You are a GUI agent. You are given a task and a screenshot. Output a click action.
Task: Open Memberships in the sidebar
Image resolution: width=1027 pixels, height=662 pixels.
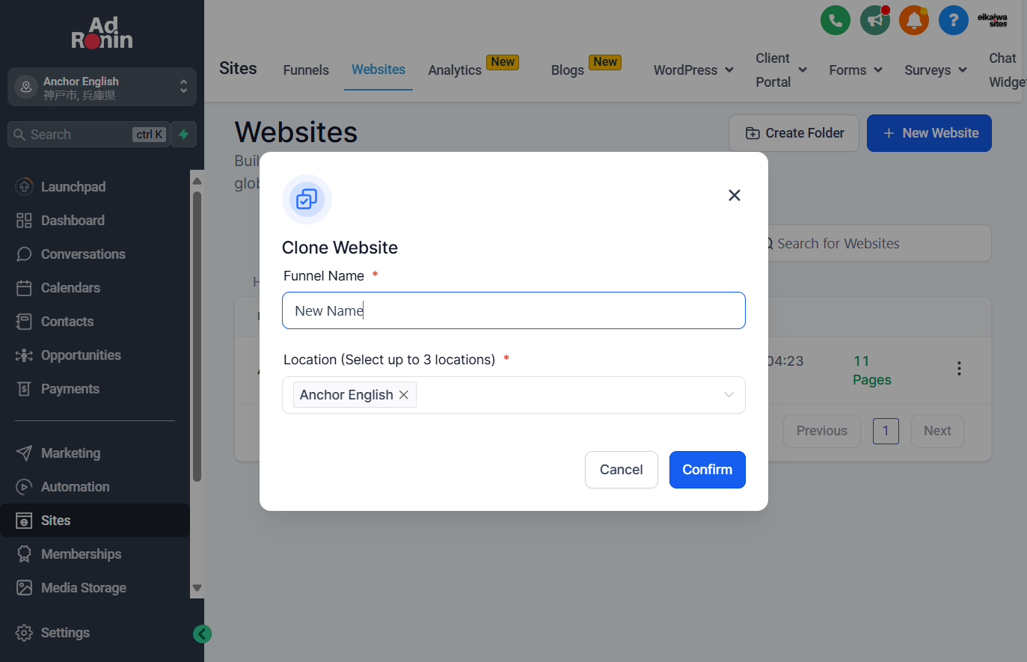coord(81,554)
